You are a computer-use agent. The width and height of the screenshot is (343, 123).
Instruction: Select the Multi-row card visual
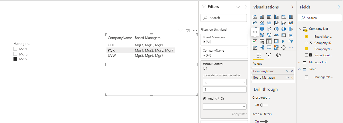[x=291, y=35]
